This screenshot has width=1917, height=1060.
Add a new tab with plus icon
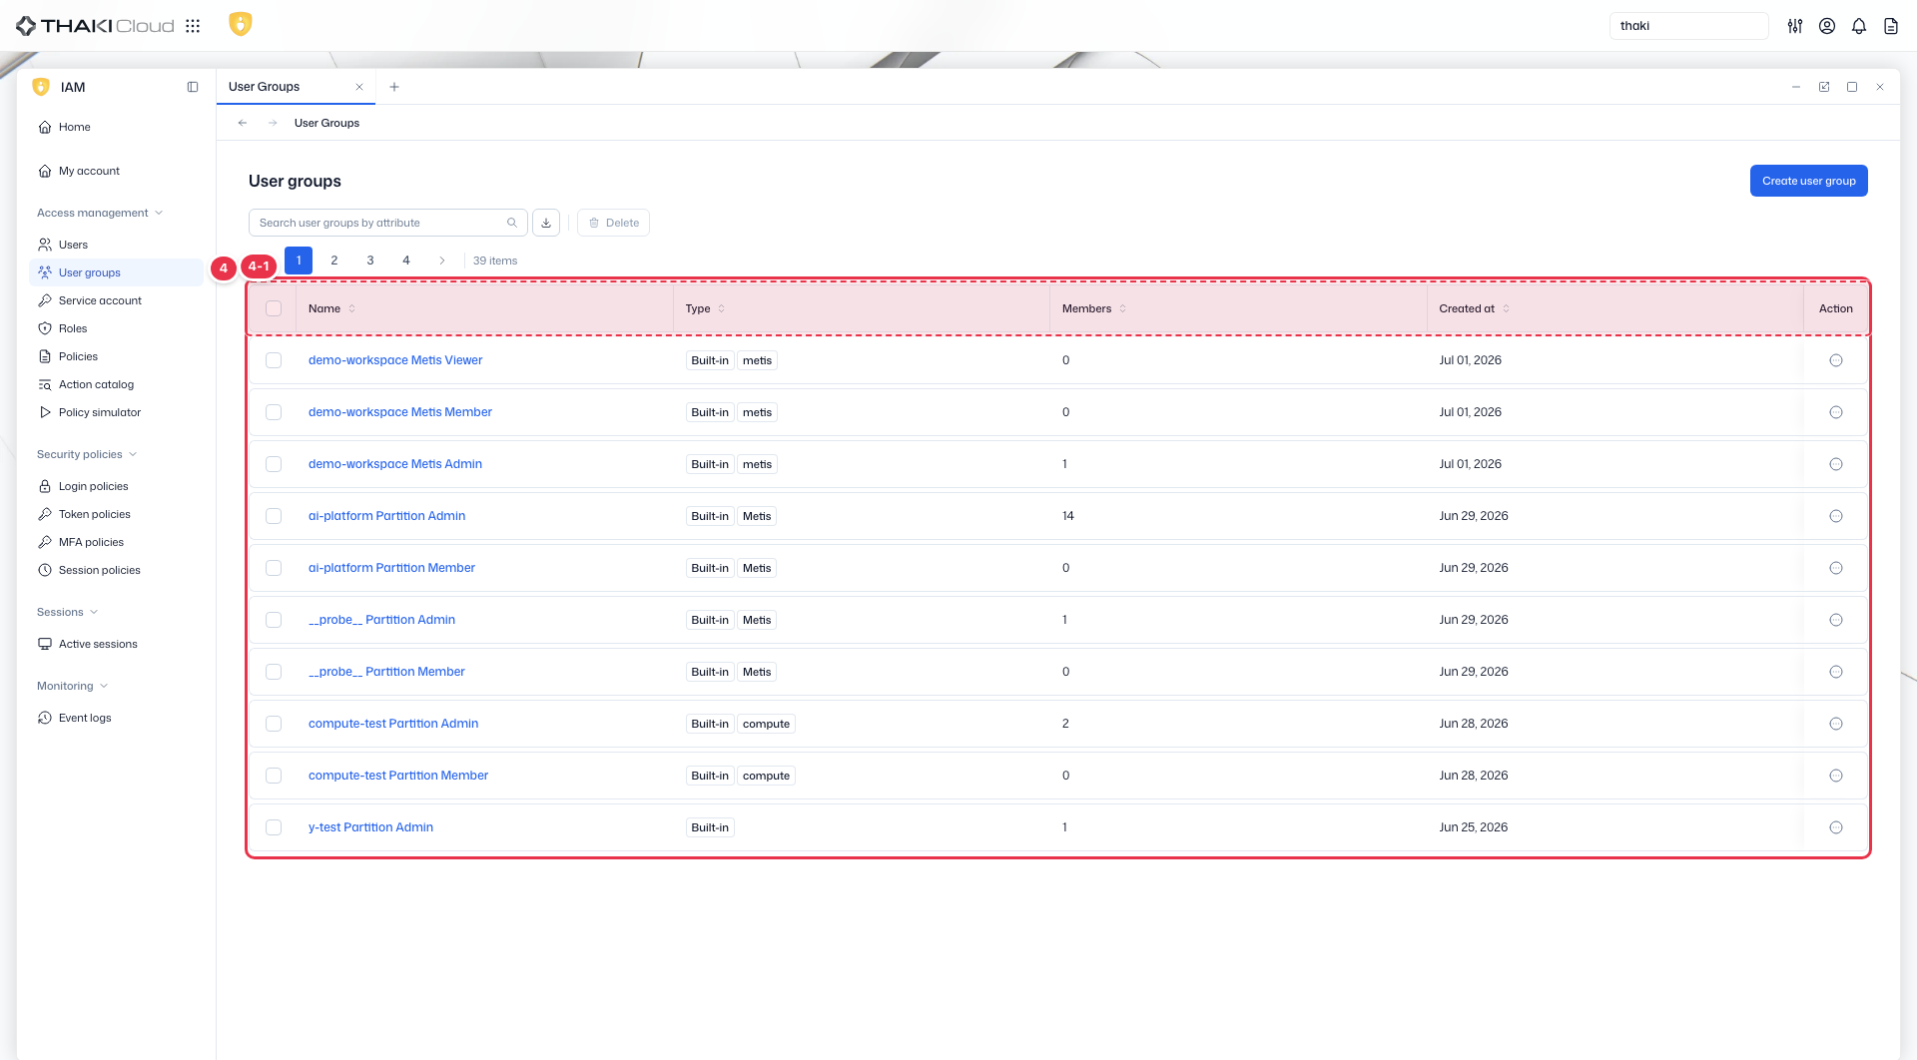point(394,87)
